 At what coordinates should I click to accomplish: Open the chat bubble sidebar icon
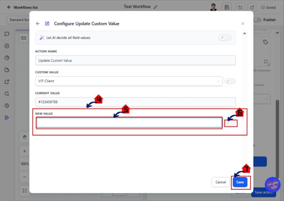[7, 34]
